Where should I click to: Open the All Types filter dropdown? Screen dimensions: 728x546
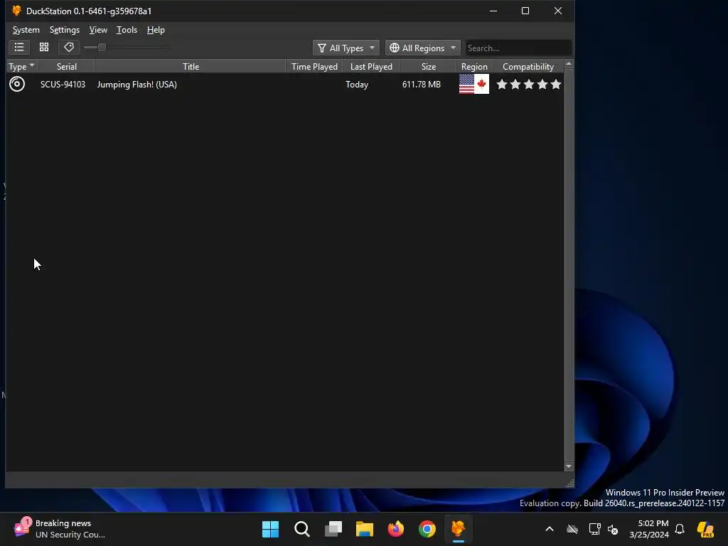click(346, 48)
